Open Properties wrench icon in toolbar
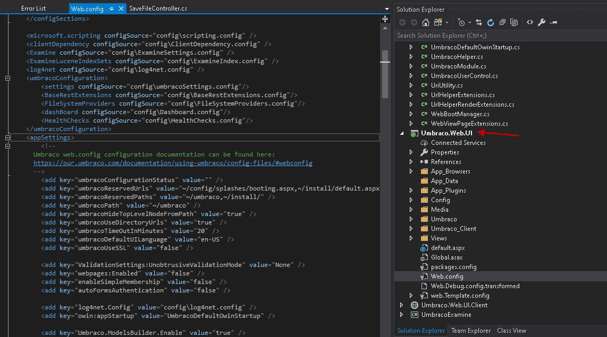Viewport: 607px width, 337px height. point(542,22)
